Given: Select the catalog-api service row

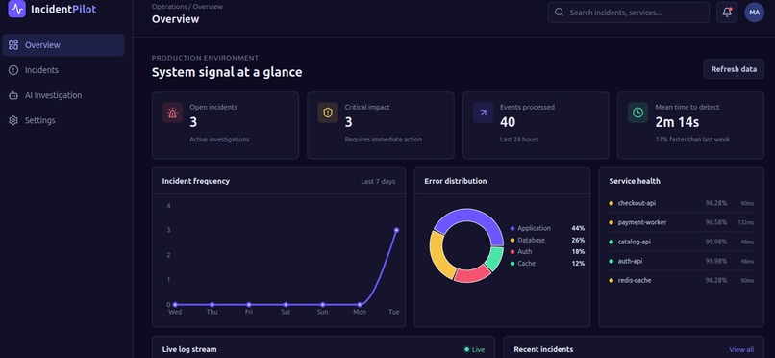Looking at the screenshot, I should (x=682, y=242).
